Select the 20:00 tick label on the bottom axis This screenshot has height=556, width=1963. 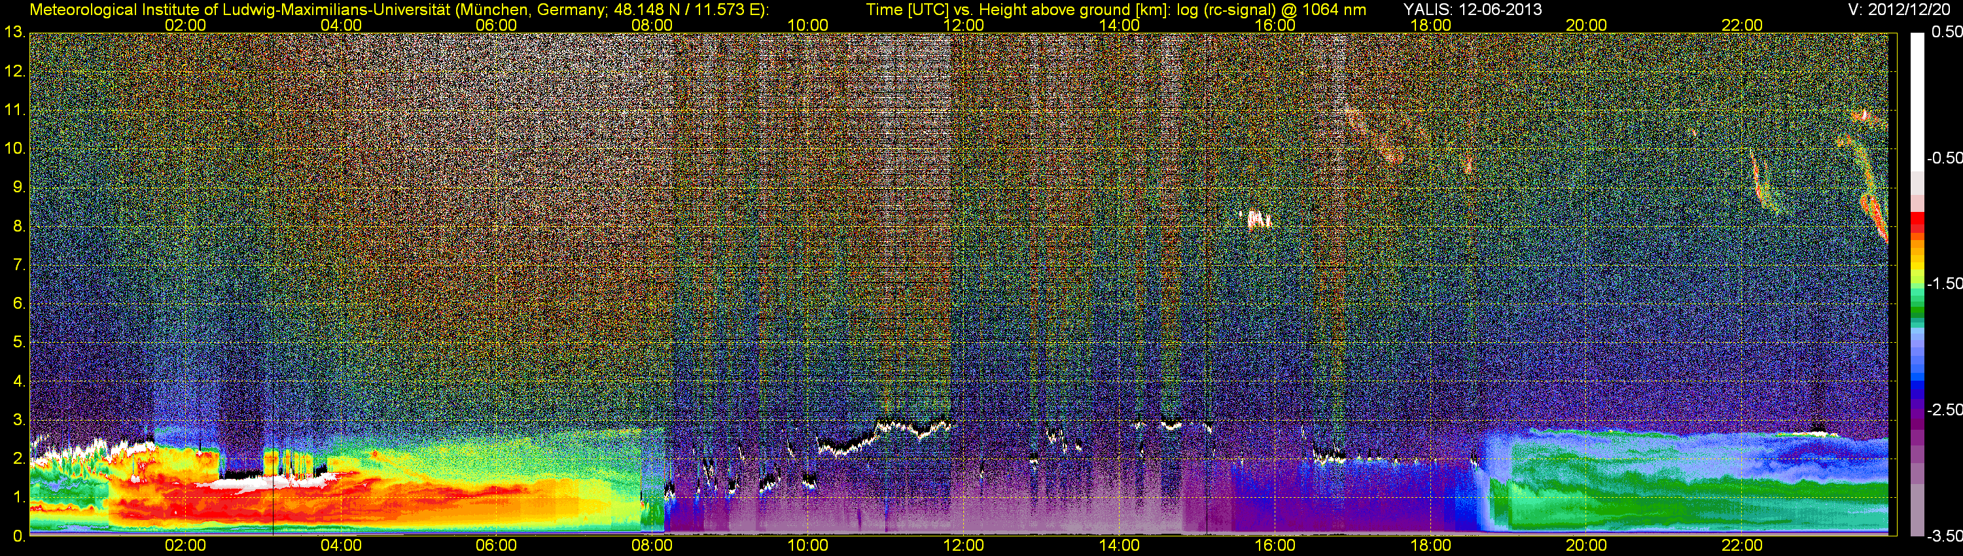pos(1587,546)
